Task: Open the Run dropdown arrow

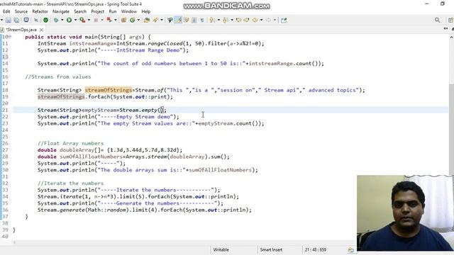Action: click(75, 20)
